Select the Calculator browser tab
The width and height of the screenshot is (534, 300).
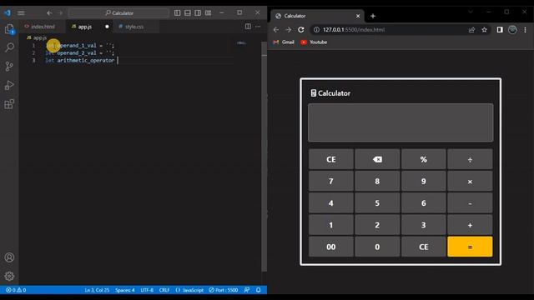[x=317, y=16]
